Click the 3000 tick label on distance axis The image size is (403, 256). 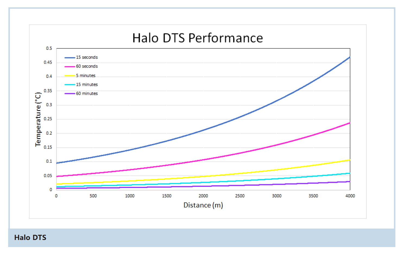pyautogui.click(x=277, y=196)
